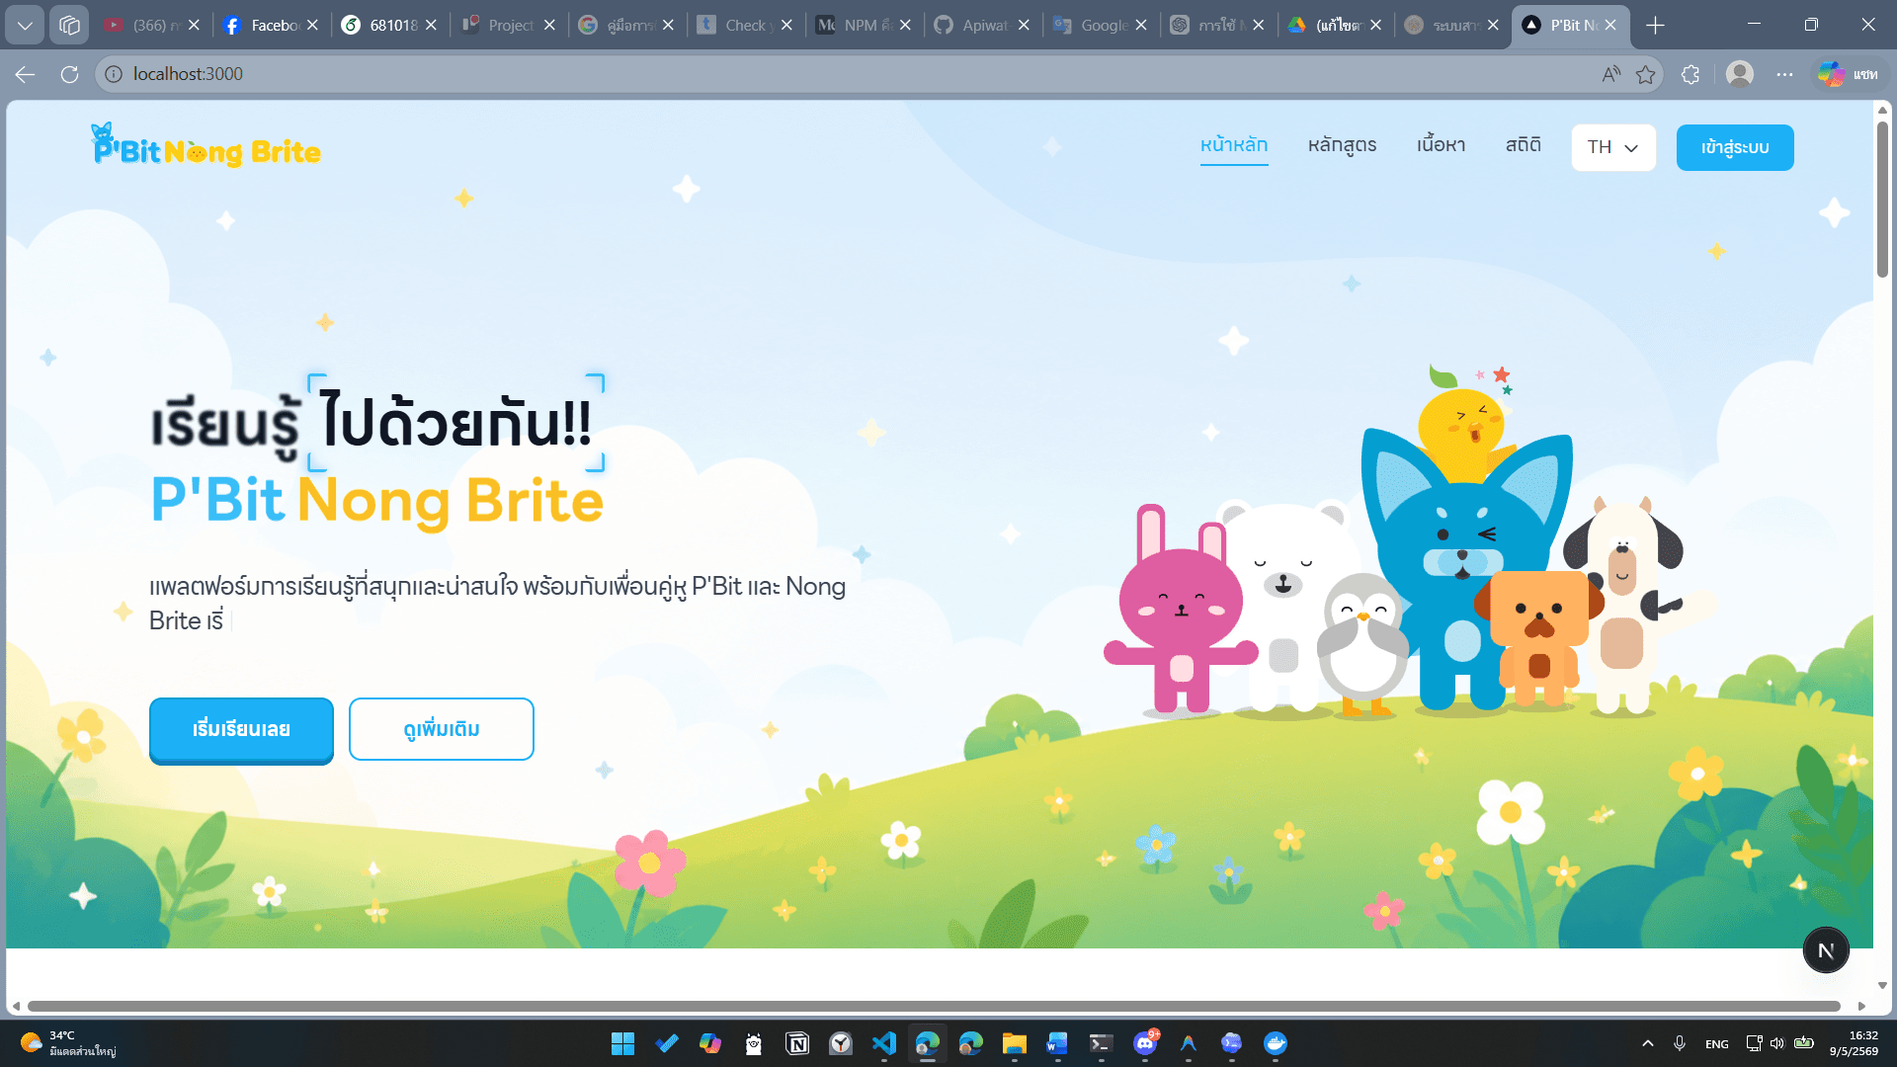
Task: Add this page to favorites star
Action: (1645, 74)
